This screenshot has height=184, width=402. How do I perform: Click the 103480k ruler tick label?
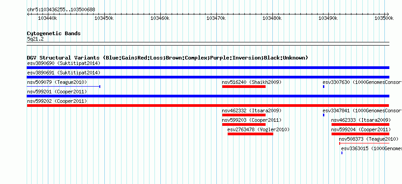(x=272, y=18)
